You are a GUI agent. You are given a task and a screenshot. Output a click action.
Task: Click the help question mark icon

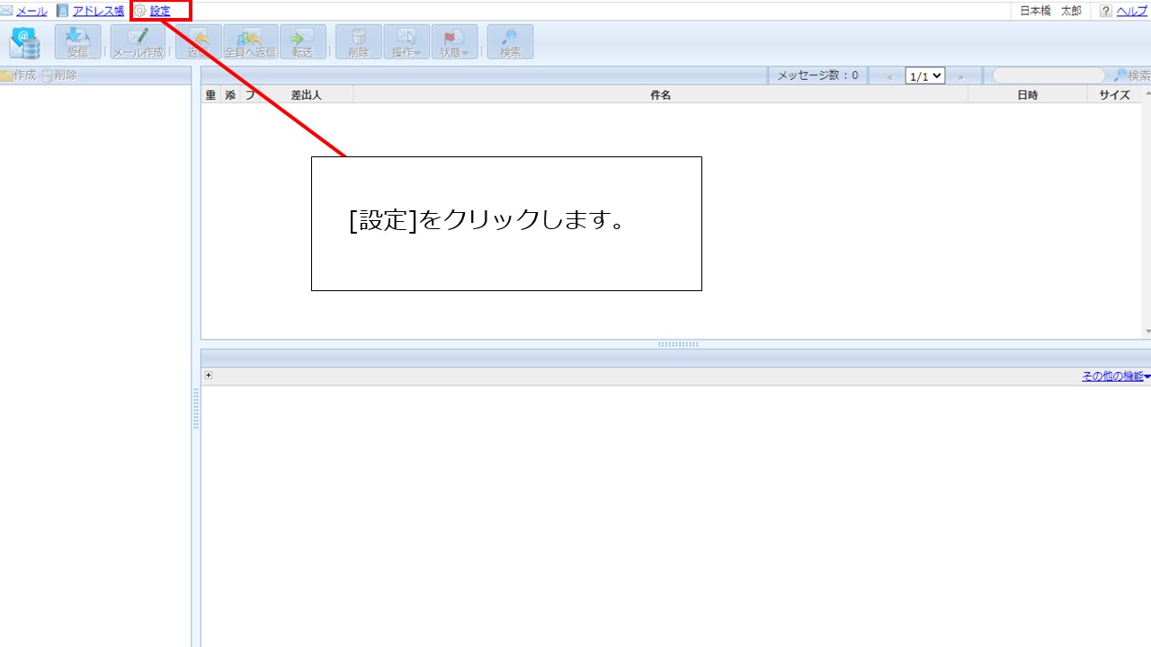click(1106, 11)
